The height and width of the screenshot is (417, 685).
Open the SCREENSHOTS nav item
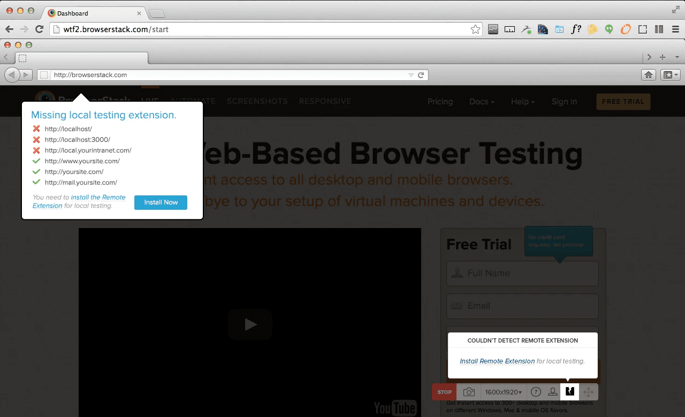click(257, 101)
